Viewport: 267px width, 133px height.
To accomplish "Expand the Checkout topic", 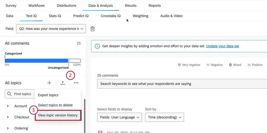I will point(8,117).
